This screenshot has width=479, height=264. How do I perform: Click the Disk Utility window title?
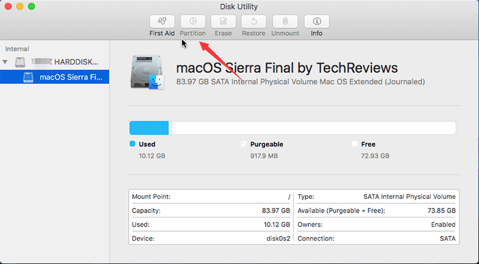point(239,7)
